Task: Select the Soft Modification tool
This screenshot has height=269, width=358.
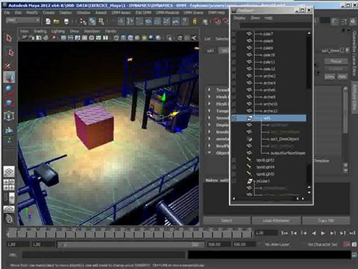Action: click(9, 130)
